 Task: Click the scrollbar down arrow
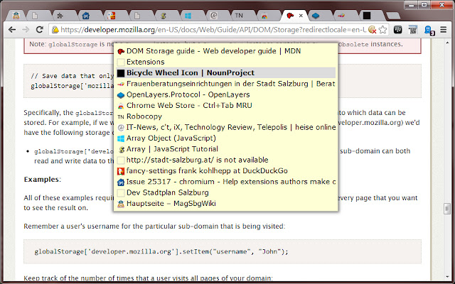447,277
